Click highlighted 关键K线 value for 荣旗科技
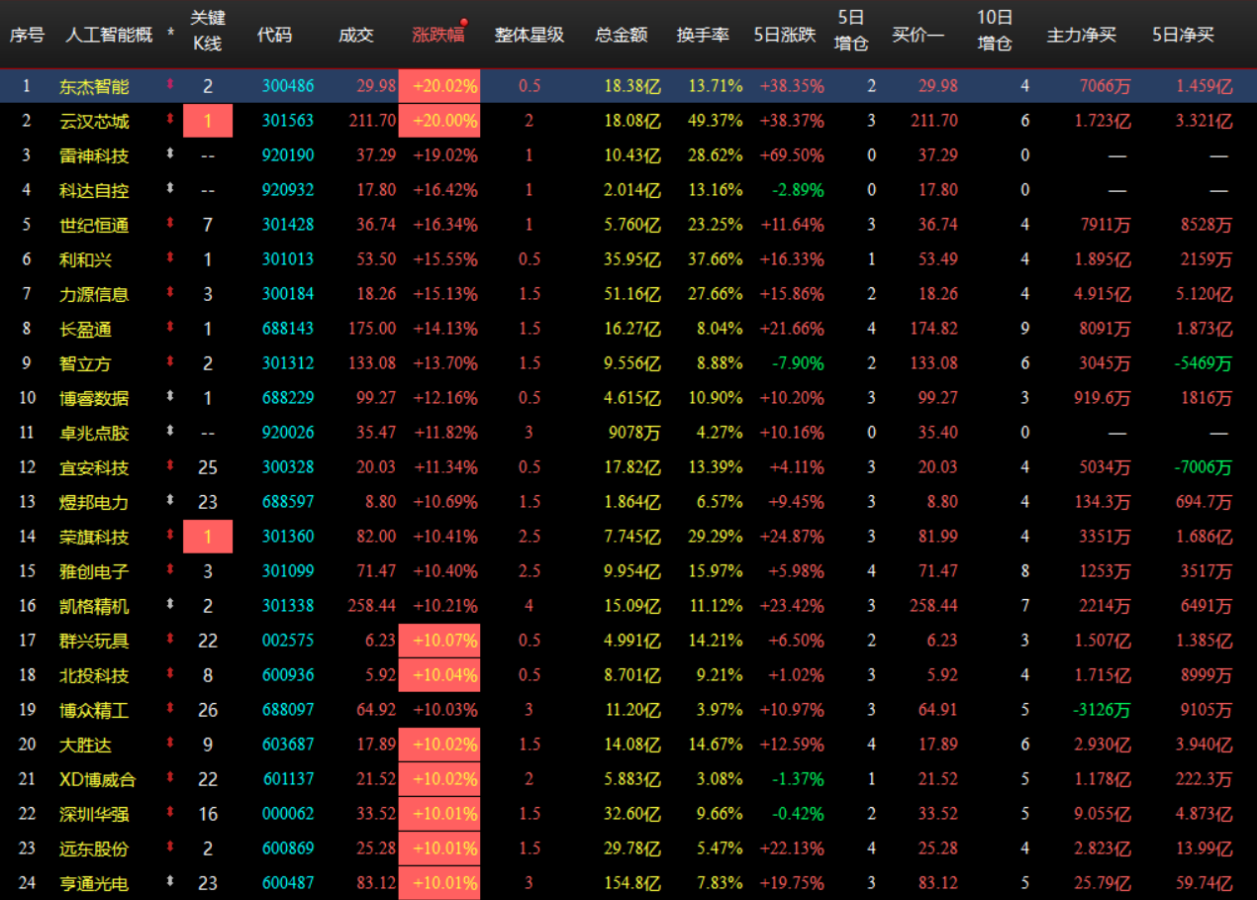This screenshot has height=900, width=1257. tap(208, 537)
